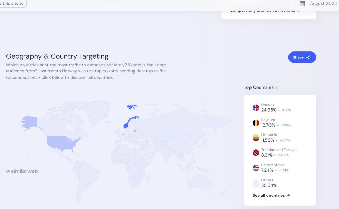Viewport: 339px width, 209px height.
Task: Select the Belgium flag icon
Action: pyautogui.click(x=256, y=123)
